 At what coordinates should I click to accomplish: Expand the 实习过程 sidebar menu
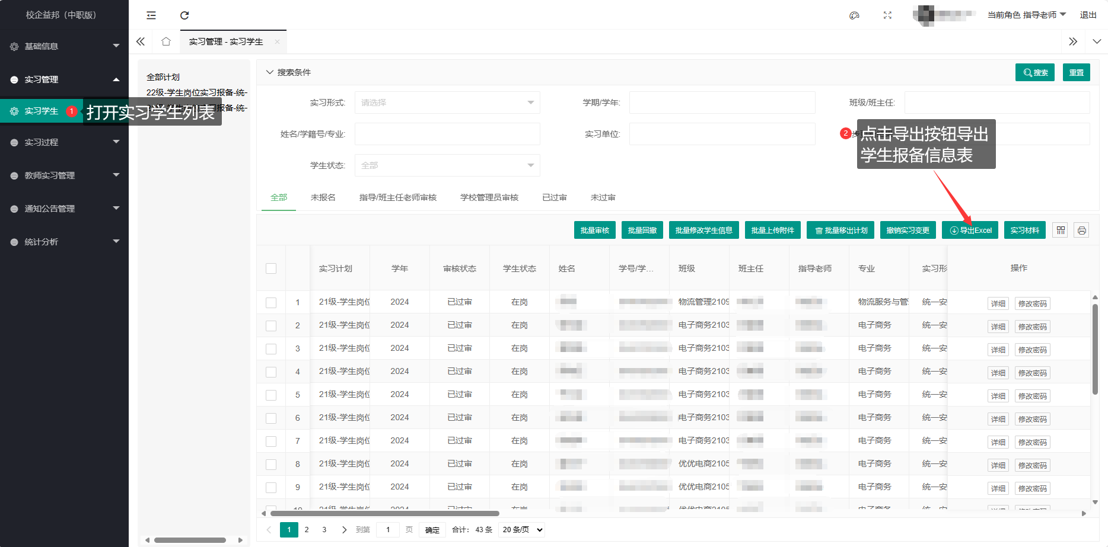point(64,142)
